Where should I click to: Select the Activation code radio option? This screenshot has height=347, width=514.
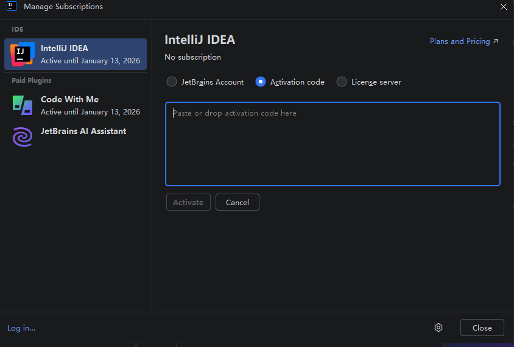point(261,82)
